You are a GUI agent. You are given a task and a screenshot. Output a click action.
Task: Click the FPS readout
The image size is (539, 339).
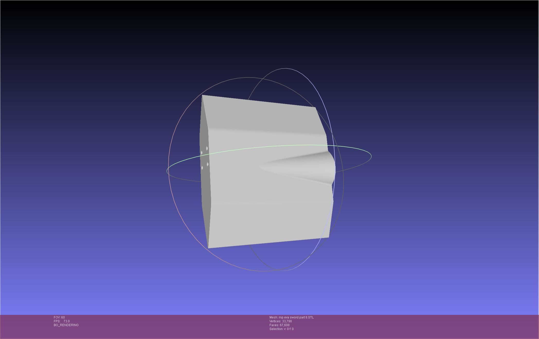[x=61, y=321]
